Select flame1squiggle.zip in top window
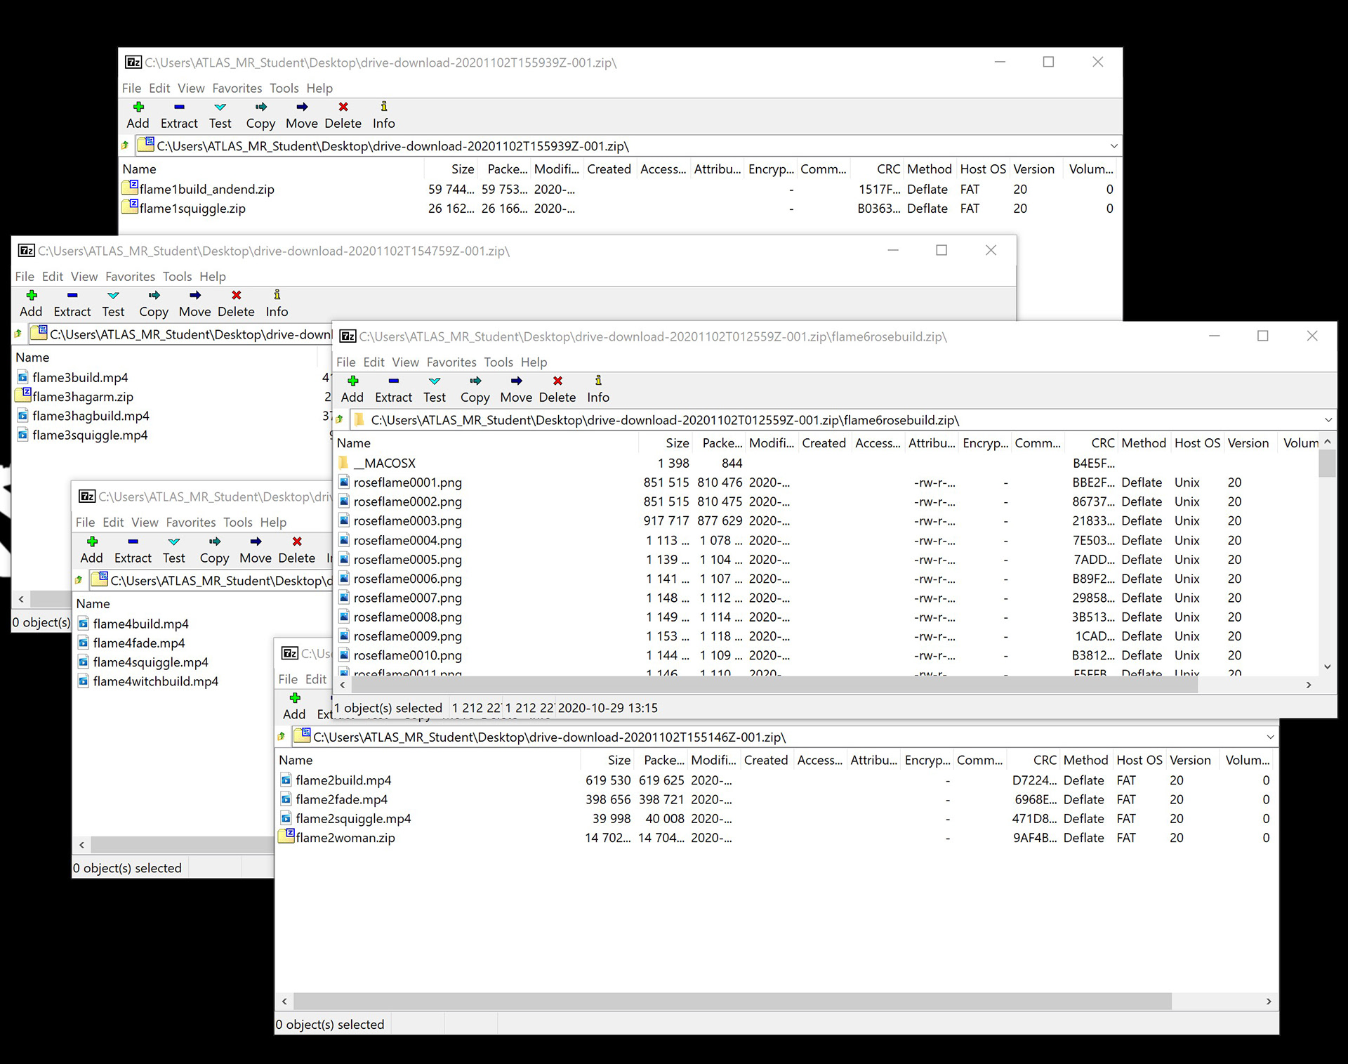Viewport: 1348px width, 1064px height. [x=192, y=209]
